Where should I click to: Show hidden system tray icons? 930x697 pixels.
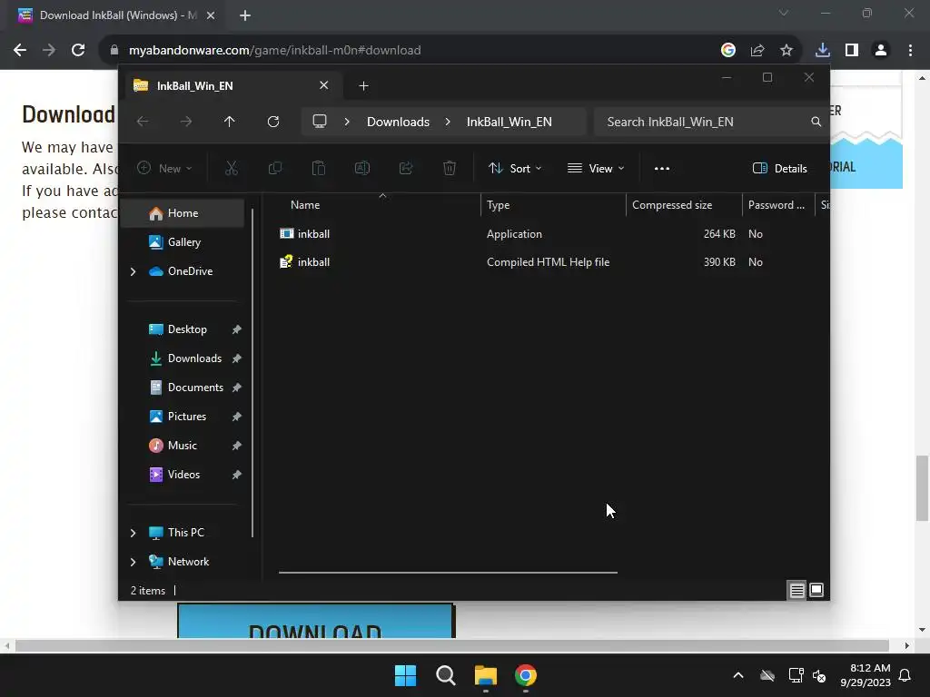(x=738, y=675)
